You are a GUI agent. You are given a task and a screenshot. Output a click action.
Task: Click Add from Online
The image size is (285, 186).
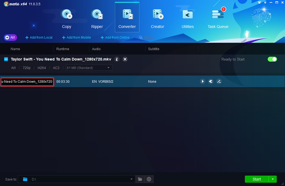(115, 37)
